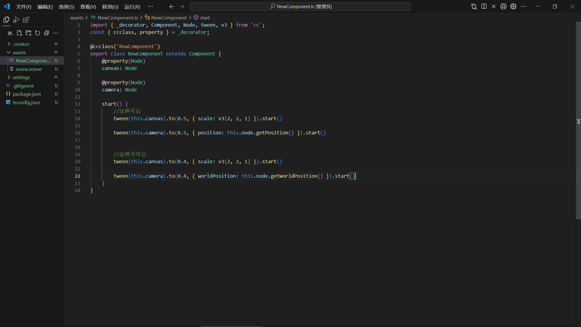Open changes compare icon in title bar
This screenshot has height=327, width=581.
point(474,6)
